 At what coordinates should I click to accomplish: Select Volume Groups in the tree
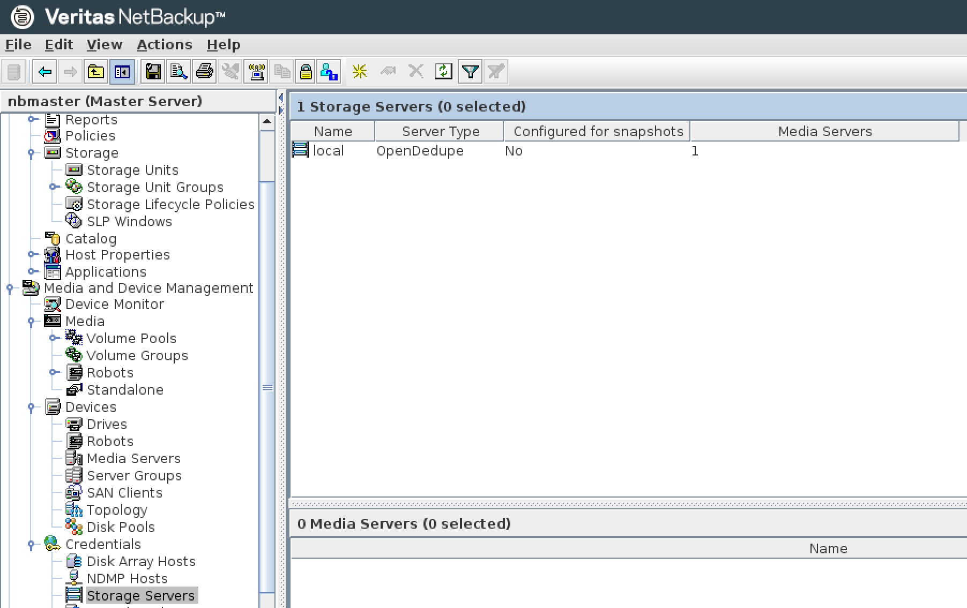[137, 355]
